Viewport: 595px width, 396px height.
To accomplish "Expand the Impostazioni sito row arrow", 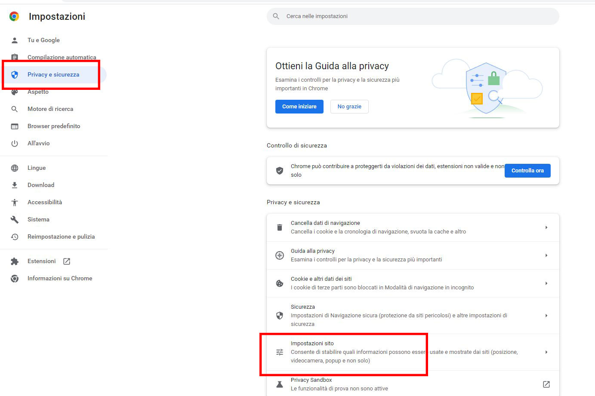I will click(x=546, y=352).
